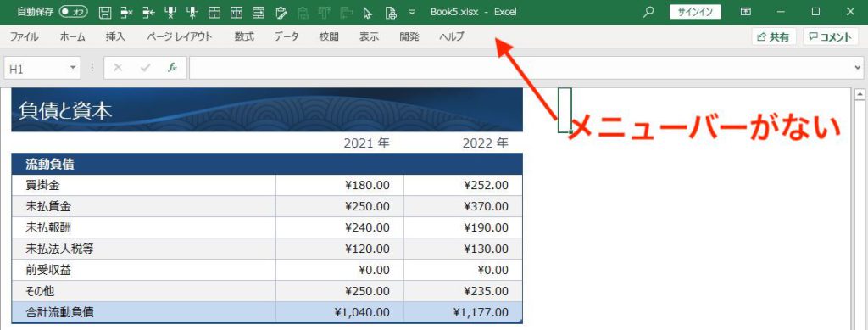
Task: Select the 未払賃金 cell
Action: click(143, 206)
